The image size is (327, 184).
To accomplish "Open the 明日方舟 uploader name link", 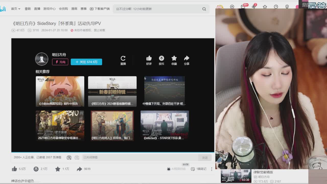I will (59, 55).
